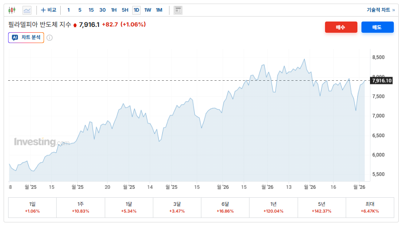Select the 1 minute interval
Screen dimensions: 401x226
pyautogui.click(x=68, y=10)
